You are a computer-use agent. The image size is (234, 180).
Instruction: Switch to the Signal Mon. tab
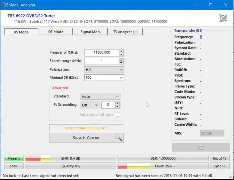click(x=90, y=32)
